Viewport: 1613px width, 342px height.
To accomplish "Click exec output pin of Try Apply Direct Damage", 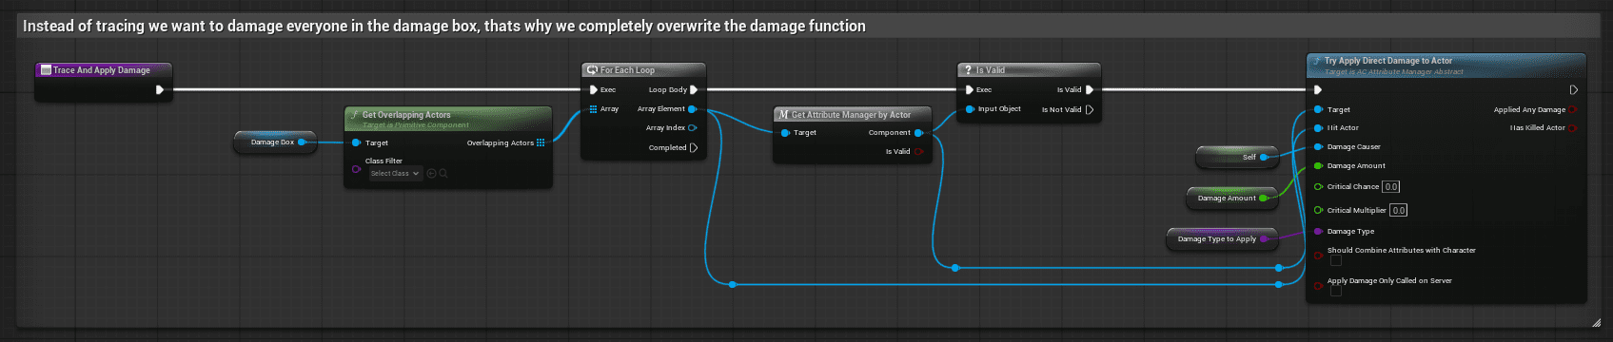I will coord(1573,90).
